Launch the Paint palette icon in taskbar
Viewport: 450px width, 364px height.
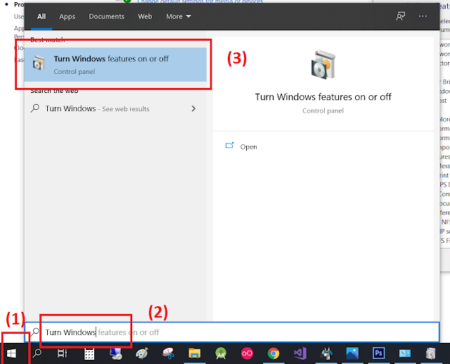pyautogui.click(x=142, y=353)
